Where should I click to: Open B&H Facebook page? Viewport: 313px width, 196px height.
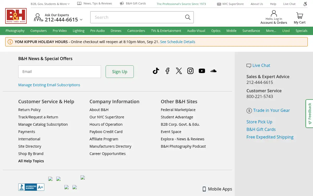167,71
